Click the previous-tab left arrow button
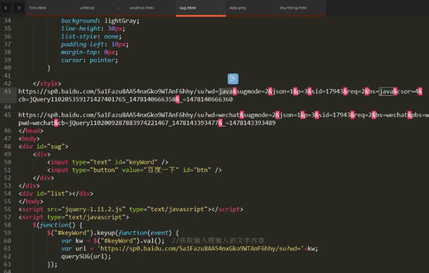The image size is (429, 273). pos(6,8)
